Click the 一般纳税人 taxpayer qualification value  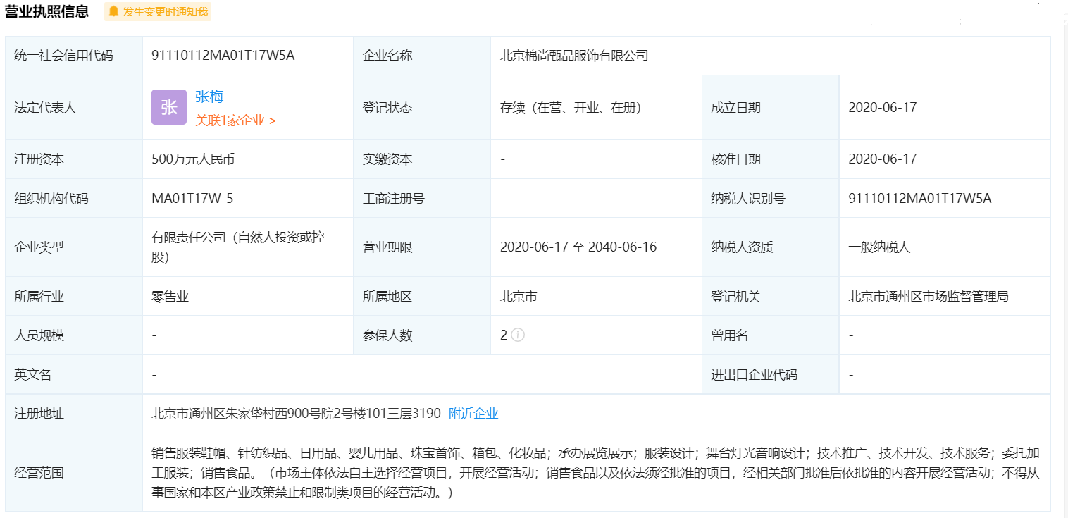pyautogui.click(x=879, y=247)
